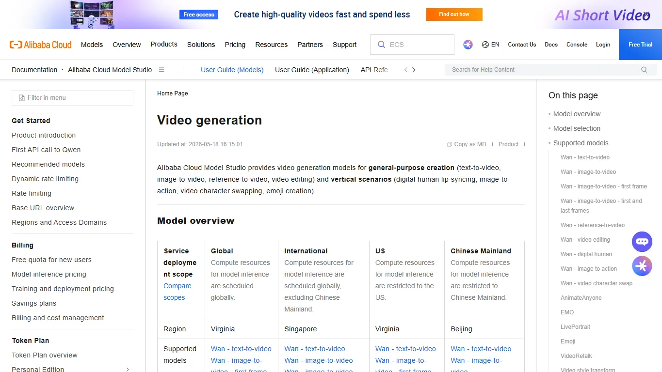
Task: Open the Resources top menu
Action: [x=272, y=45]
